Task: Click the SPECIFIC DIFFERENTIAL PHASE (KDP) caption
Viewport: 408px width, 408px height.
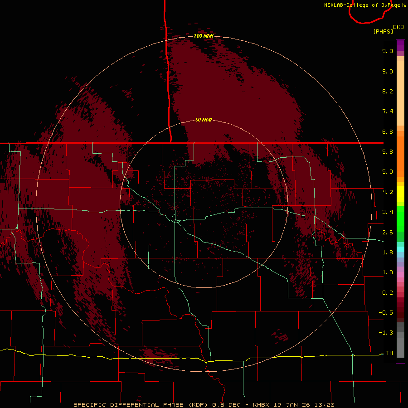Action: [x=140, y=405]
